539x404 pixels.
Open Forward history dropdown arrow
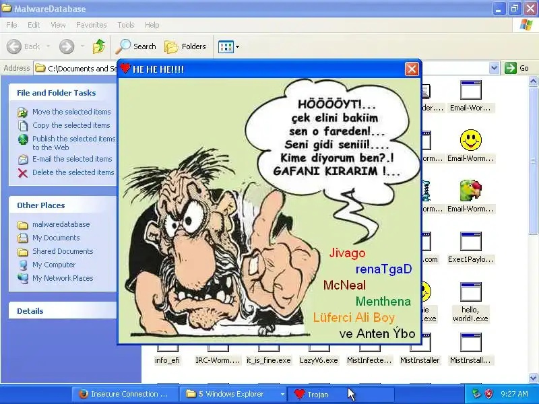point(82,46)
